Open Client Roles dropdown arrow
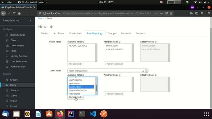This screenshot has height=119, width=212. [x=147, y=71]
